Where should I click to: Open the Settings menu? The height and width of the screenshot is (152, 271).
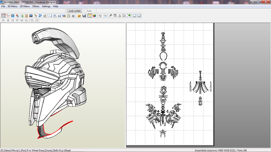tap(46, 6)
